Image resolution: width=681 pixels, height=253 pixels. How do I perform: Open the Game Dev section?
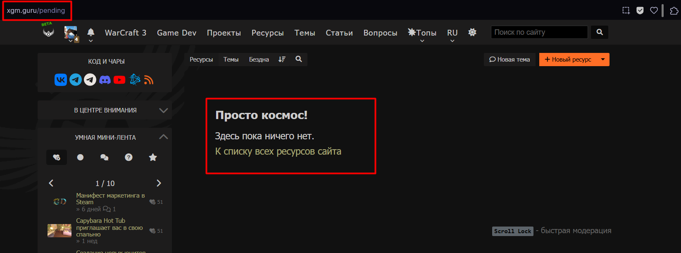coord(176,33)
